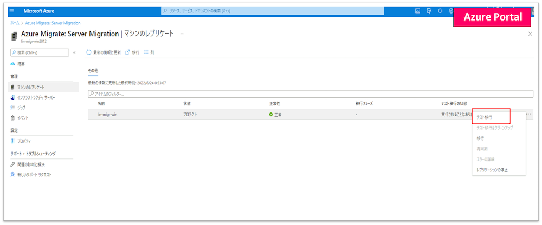
Task: Click the イベント icon in sidebar
Action: point(13,118)
